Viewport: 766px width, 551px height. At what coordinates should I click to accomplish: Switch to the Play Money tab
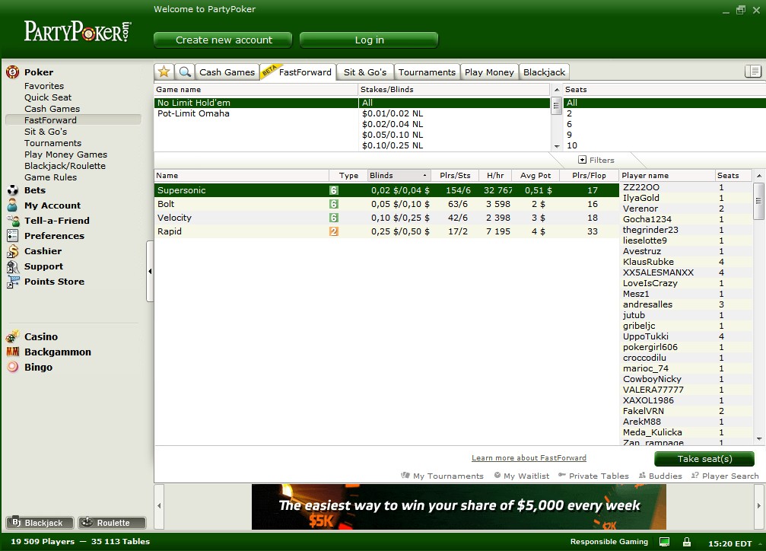[x=489, y=72]
